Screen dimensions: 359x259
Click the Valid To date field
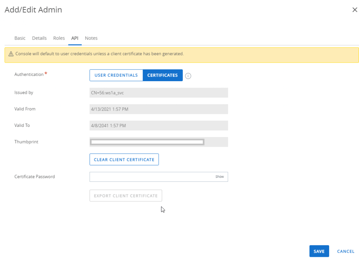tap(159, 125)
